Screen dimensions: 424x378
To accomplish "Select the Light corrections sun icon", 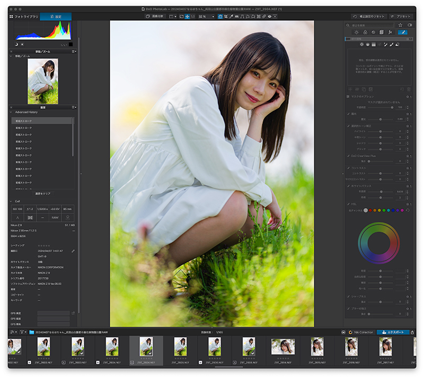I will 356,32.
